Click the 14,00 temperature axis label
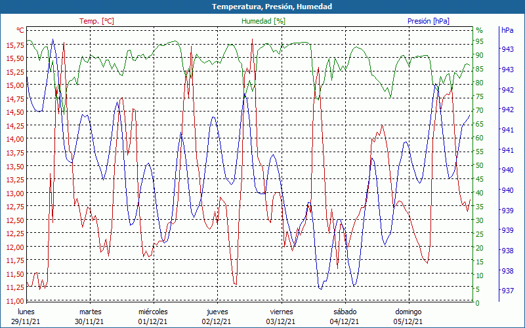Screen dimensions: 525x328 click(x=15, y=139)
